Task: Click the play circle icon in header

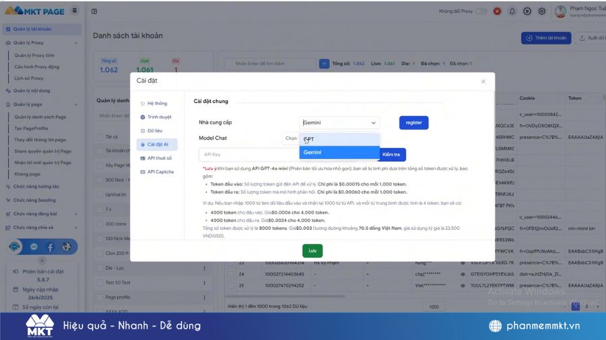Action: pyautogui.click(x=527, y=11)
